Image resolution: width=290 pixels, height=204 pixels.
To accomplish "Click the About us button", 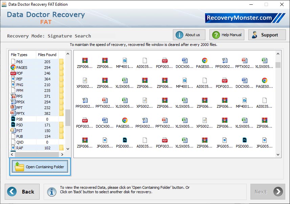I will [189, 34].
